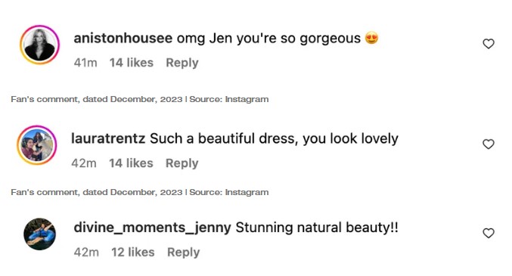Like anistonhousee's comment with the heart icon
512x276 pixels.
489,44
